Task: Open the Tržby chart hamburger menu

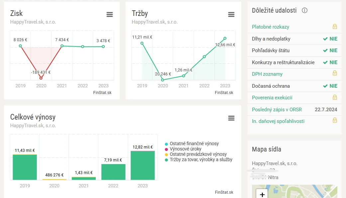Action: [231, 15]
